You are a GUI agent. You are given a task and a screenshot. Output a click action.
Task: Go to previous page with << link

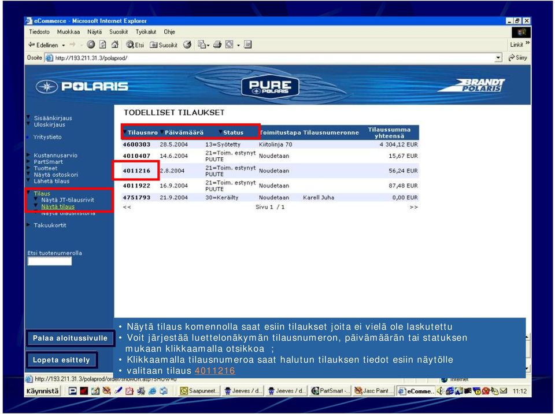(x=127, y=207)
